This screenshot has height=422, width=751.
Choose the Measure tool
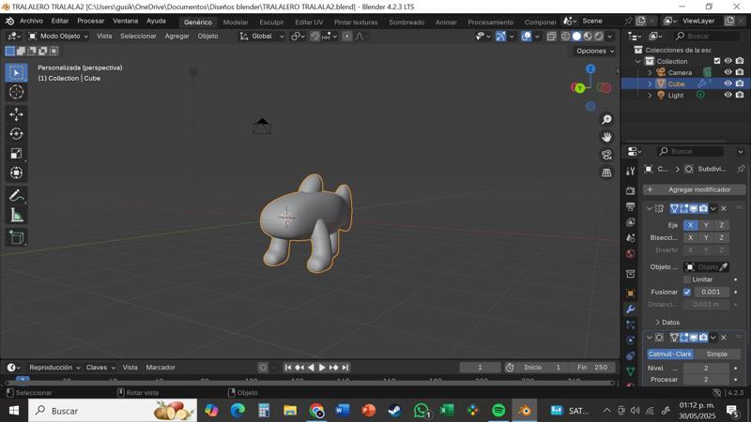click(x=16, y=216)
